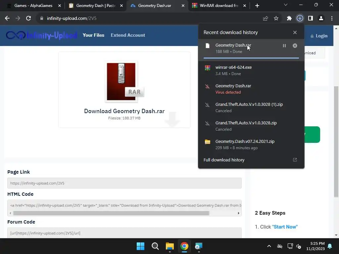The width and height of the screenshot is (339, 254).
Task: Open Your Files in site menu
Action: click(x=93, y=35)
